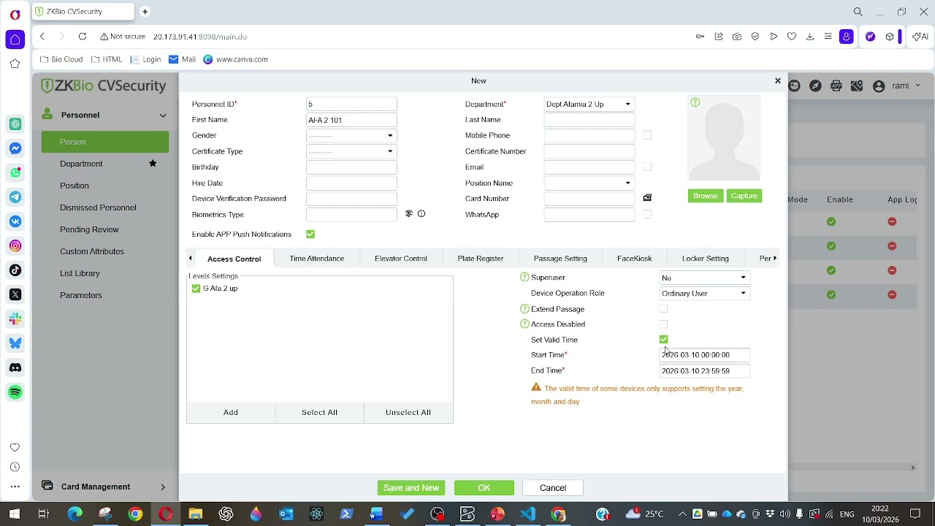Open Word from taskbar

click(x=377, y=514)
